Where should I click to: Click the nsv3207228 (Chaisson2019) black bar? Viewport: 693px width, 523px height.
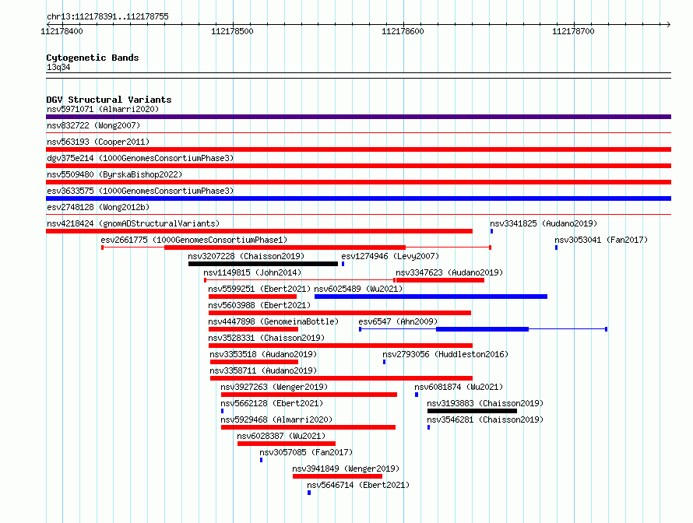click(x=263, y=264)
